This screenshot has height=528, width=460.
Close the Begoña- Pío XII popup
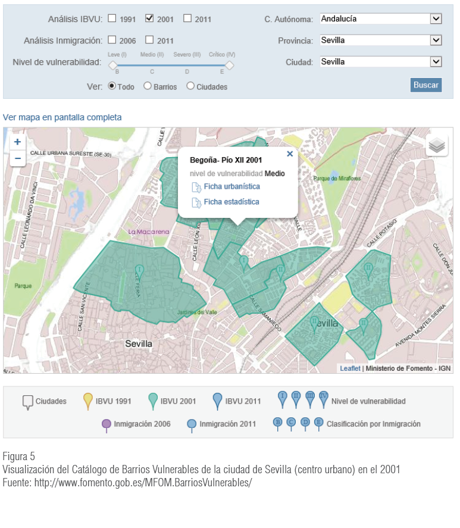pyautogui.click(x=290, y=154)
